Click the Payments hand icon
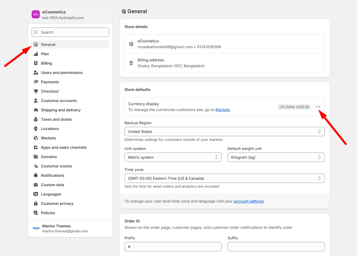Viewport: 357px width, 256px height. coord(36,82)
